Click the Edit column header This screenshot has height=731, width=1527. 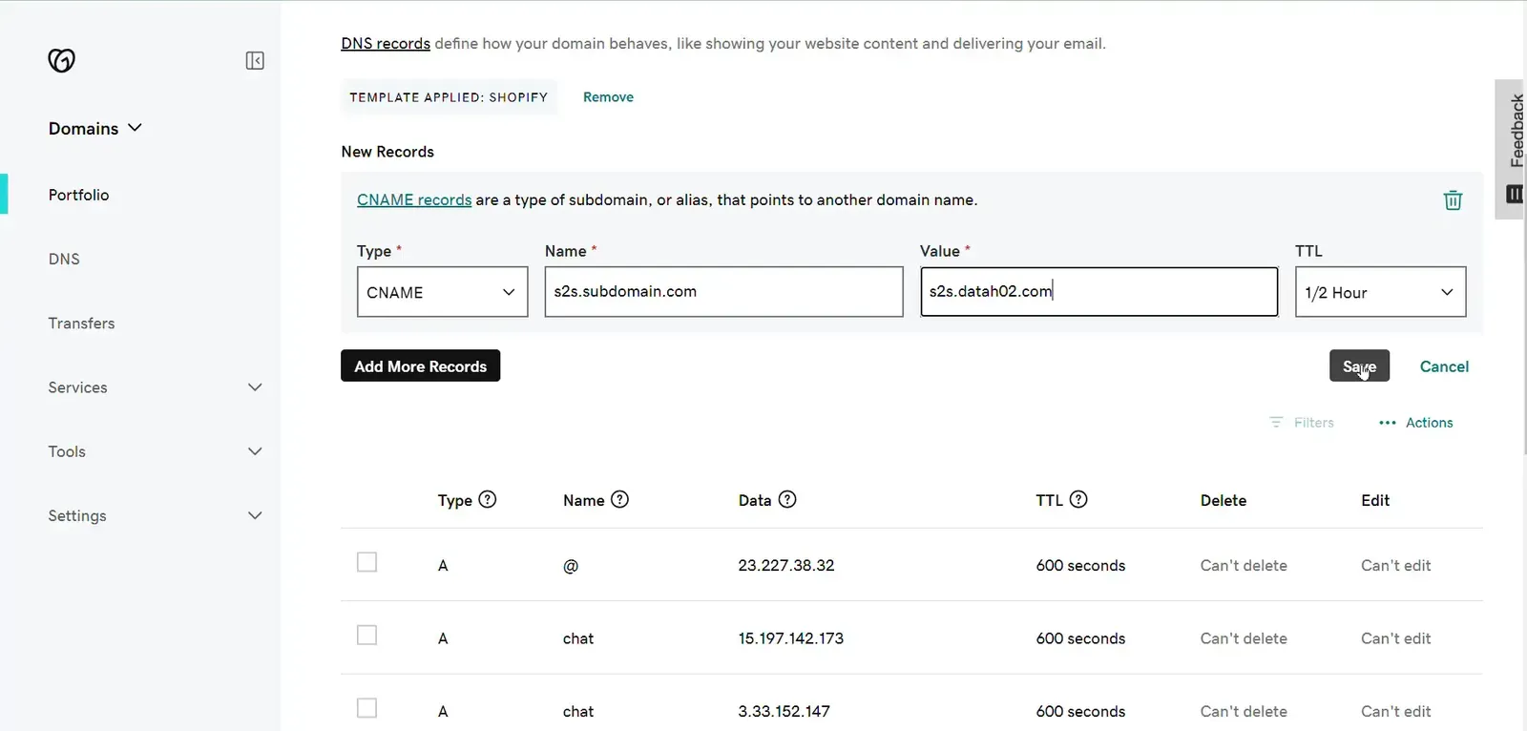(1375, 500)
